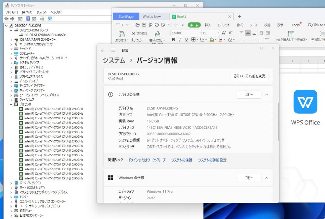This screenshot has height=219, width=325.
Task: Collapse the Windows の仕様 section chevron
Action: pos(266,178)
